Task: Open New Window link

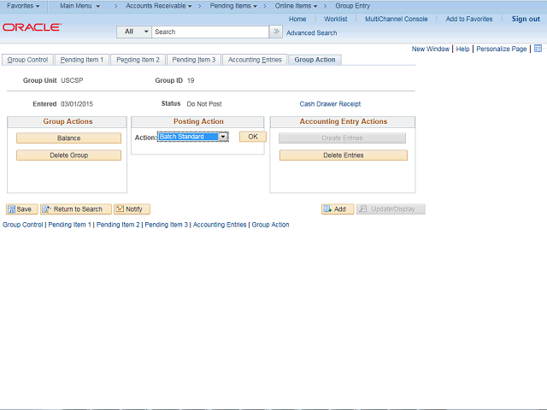Action: (431, 49)
